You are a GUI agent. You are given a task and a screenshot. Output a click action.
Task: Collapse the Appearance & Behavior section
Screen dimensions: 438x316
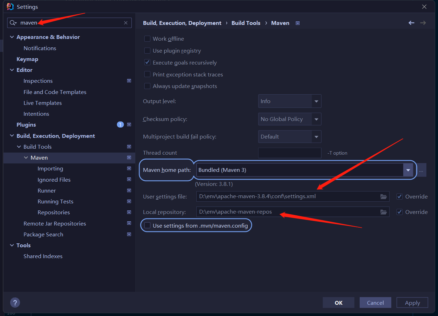[x=12, y=37]
